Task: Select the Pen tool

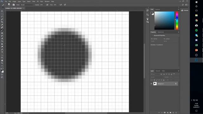Action: coord(2,49)
